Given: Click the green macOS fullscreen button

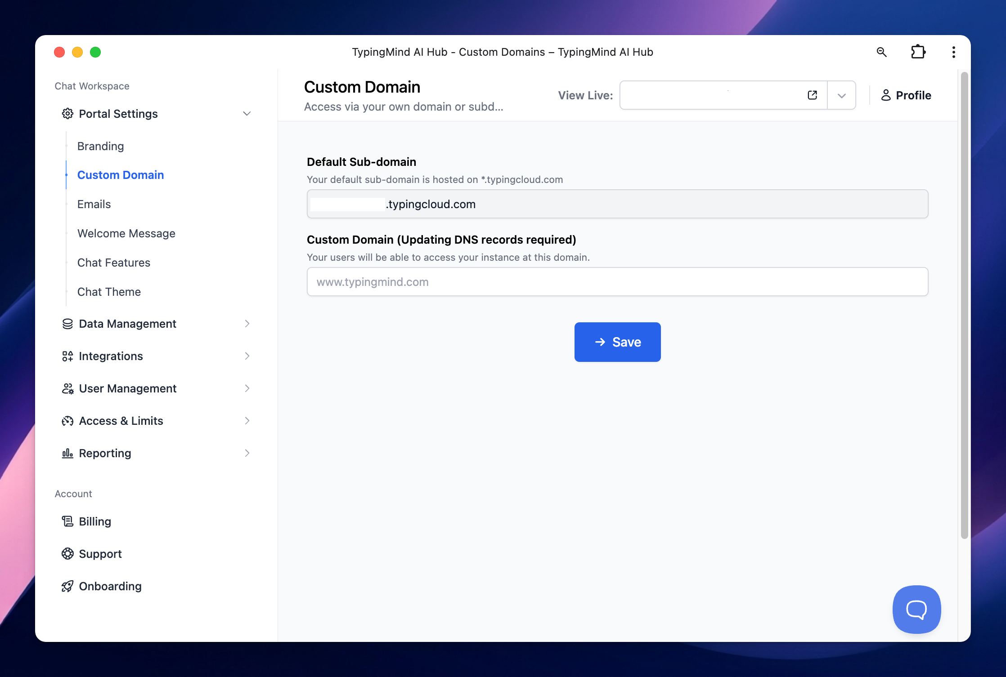Looking at the screenshot, I should [95, 52].
